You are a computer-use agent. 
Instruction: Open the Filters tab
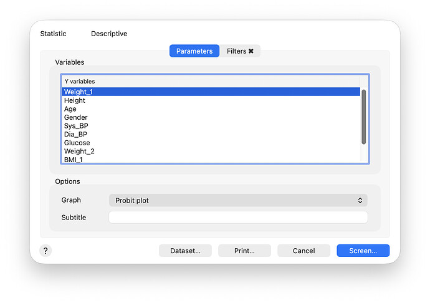[x=237, y=51]
